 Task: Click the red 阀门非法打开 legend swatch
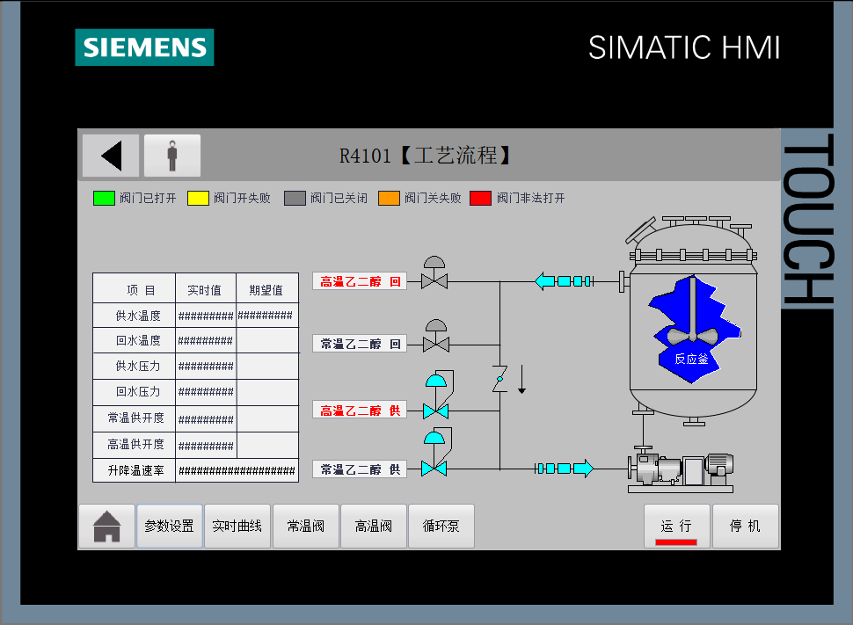(481, 198)
